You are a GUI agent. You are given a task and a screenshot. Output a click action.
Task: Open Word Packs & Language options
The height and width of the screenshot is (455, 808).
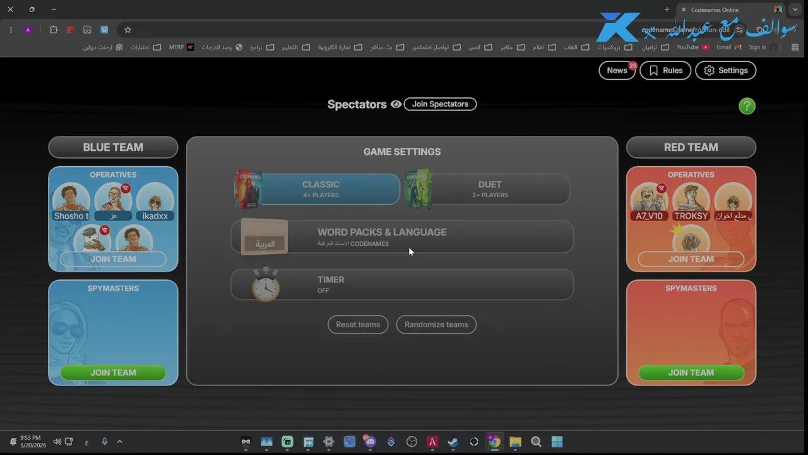tap(402, 237)
